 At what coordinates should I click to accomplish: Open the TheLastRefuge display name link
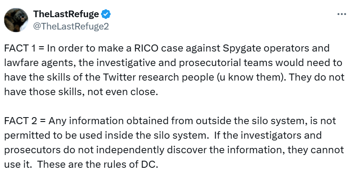66,14
